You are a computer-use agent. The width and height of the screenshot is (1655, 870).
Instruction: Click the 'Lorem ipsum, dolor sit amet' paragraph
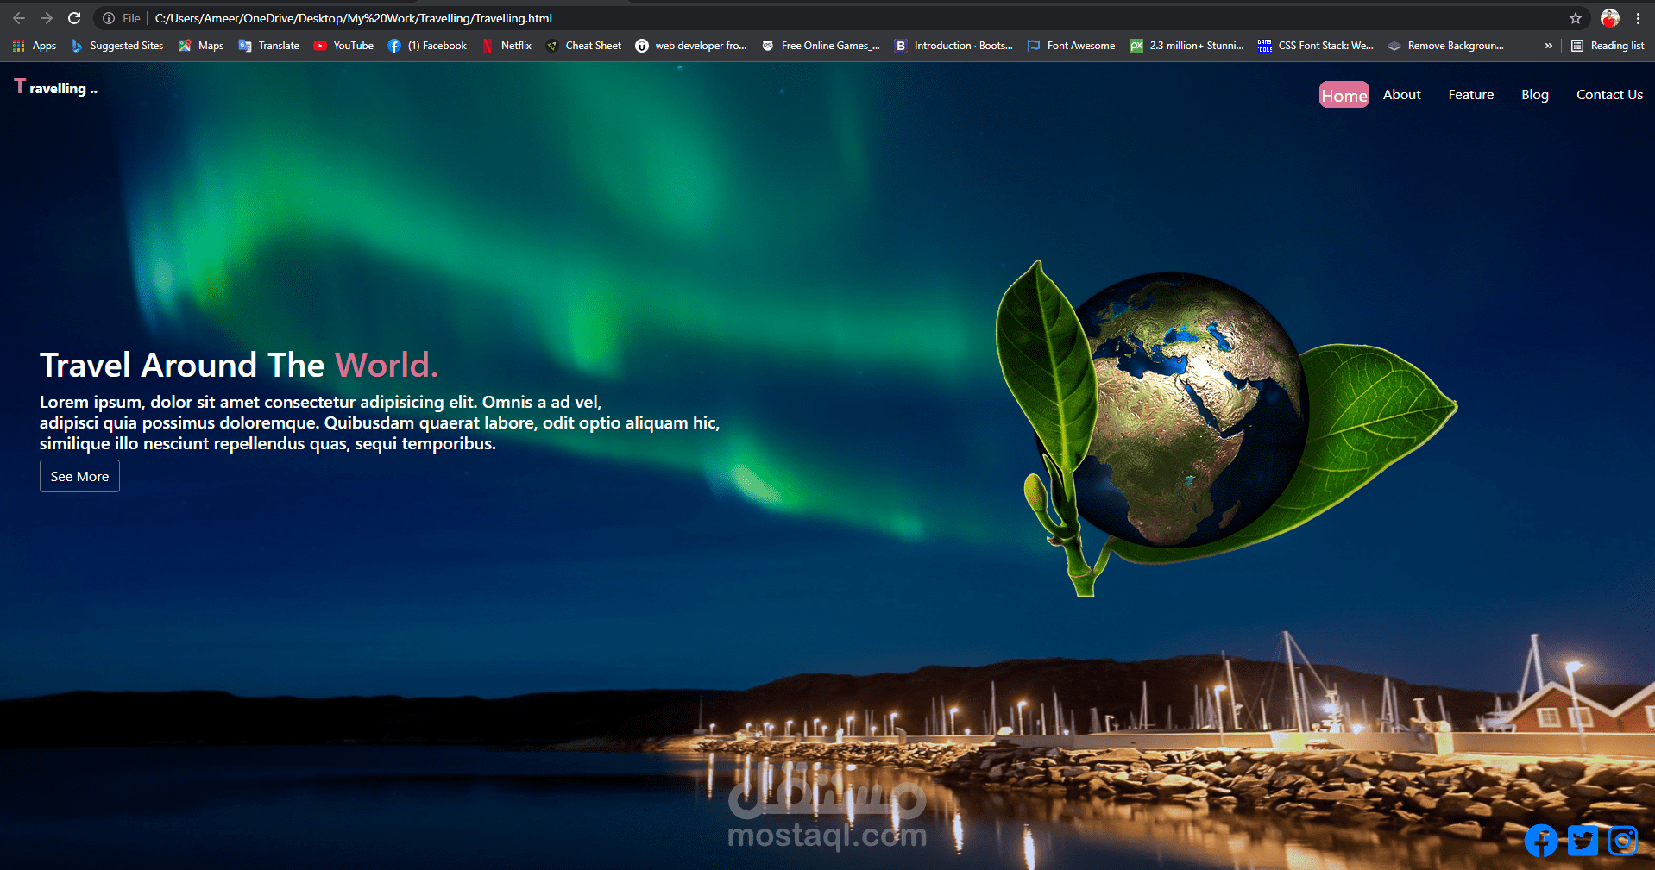pos(380,422)
